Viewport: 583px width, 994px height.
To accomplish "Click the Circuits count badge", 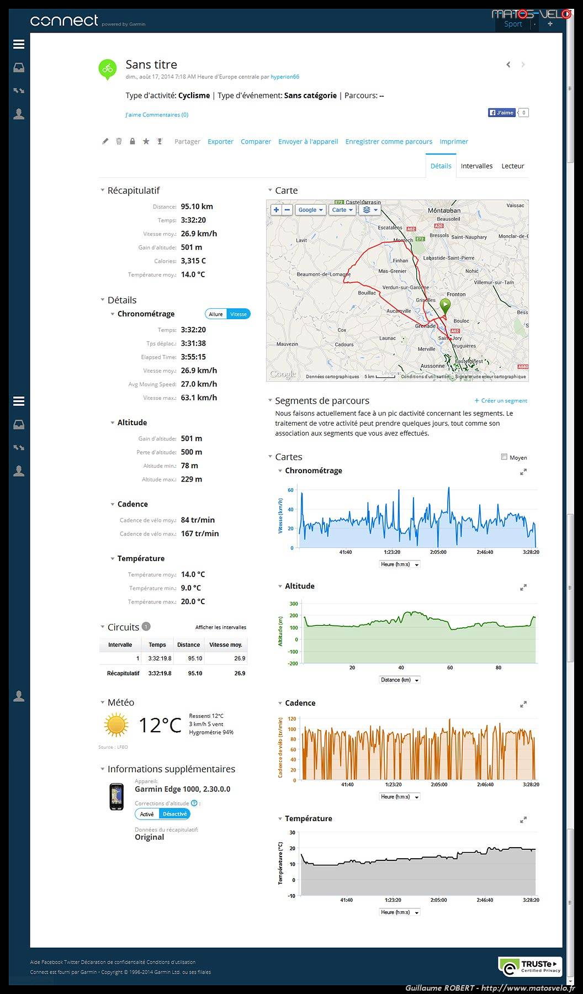I will (146, 626).
